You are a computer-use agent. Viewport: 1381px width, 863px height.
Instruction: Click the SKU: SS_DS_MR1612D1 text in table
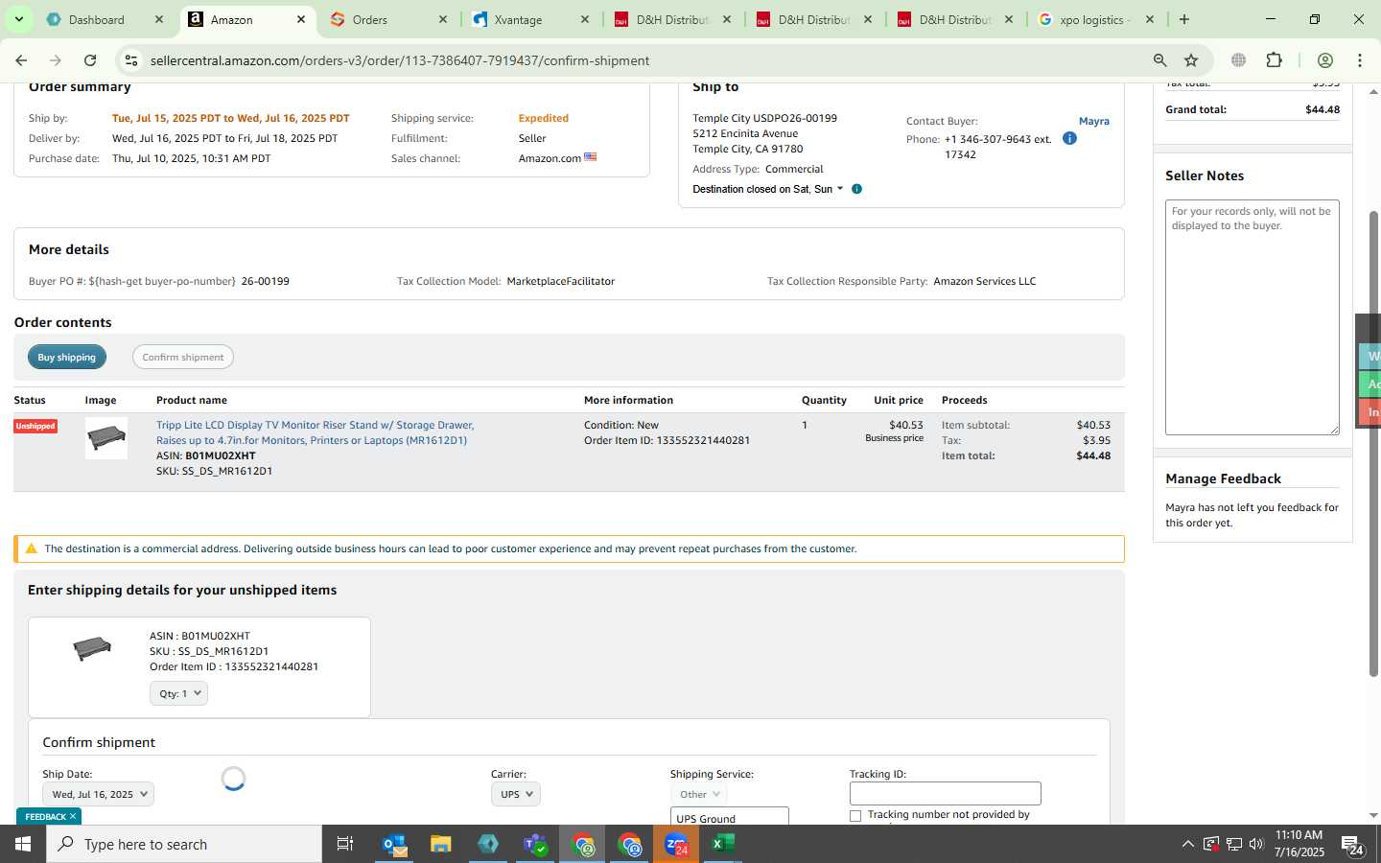(214, 471)
